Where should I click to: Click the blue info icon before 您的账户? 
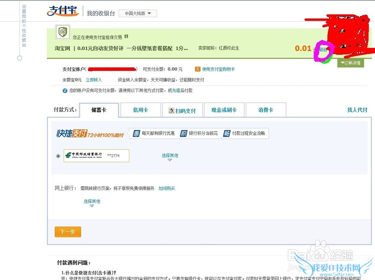pyautogui.click(x=65, y=91)
